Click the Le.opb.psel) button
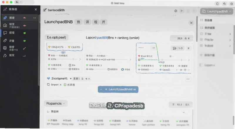Viewport: 235px width, 129px height. [56, 37]
